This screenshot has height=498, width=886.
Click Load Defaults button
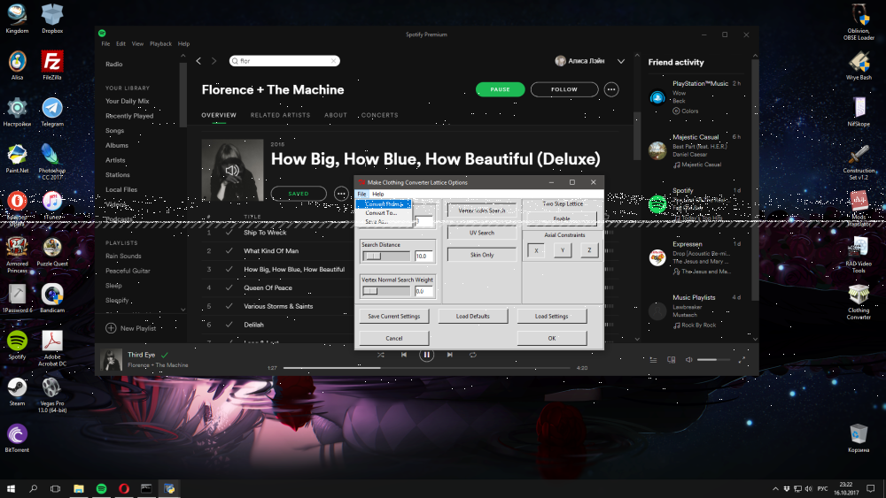(473, 317)
